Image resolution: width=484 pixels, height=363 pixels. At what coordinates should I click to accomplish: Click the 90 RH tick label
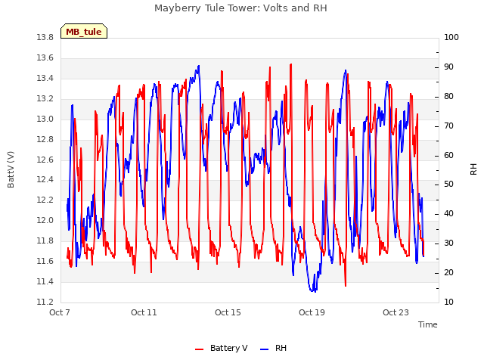pyautogui.click(x=448, y=67)
